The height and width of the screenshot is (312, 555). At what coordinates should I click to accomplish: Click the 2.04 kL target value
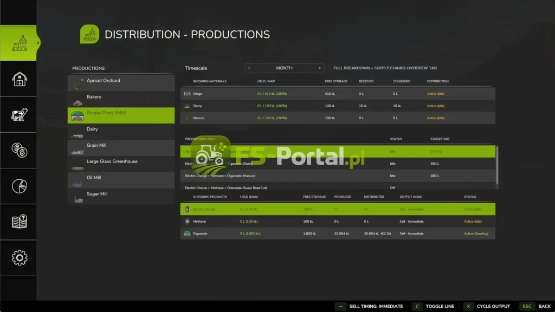click(436, 152)
